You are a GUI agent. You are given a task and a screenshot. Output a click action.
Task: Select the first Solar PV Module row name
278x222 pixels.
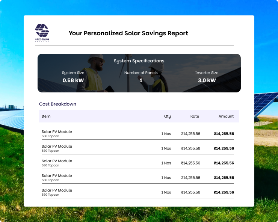point(57,132)
